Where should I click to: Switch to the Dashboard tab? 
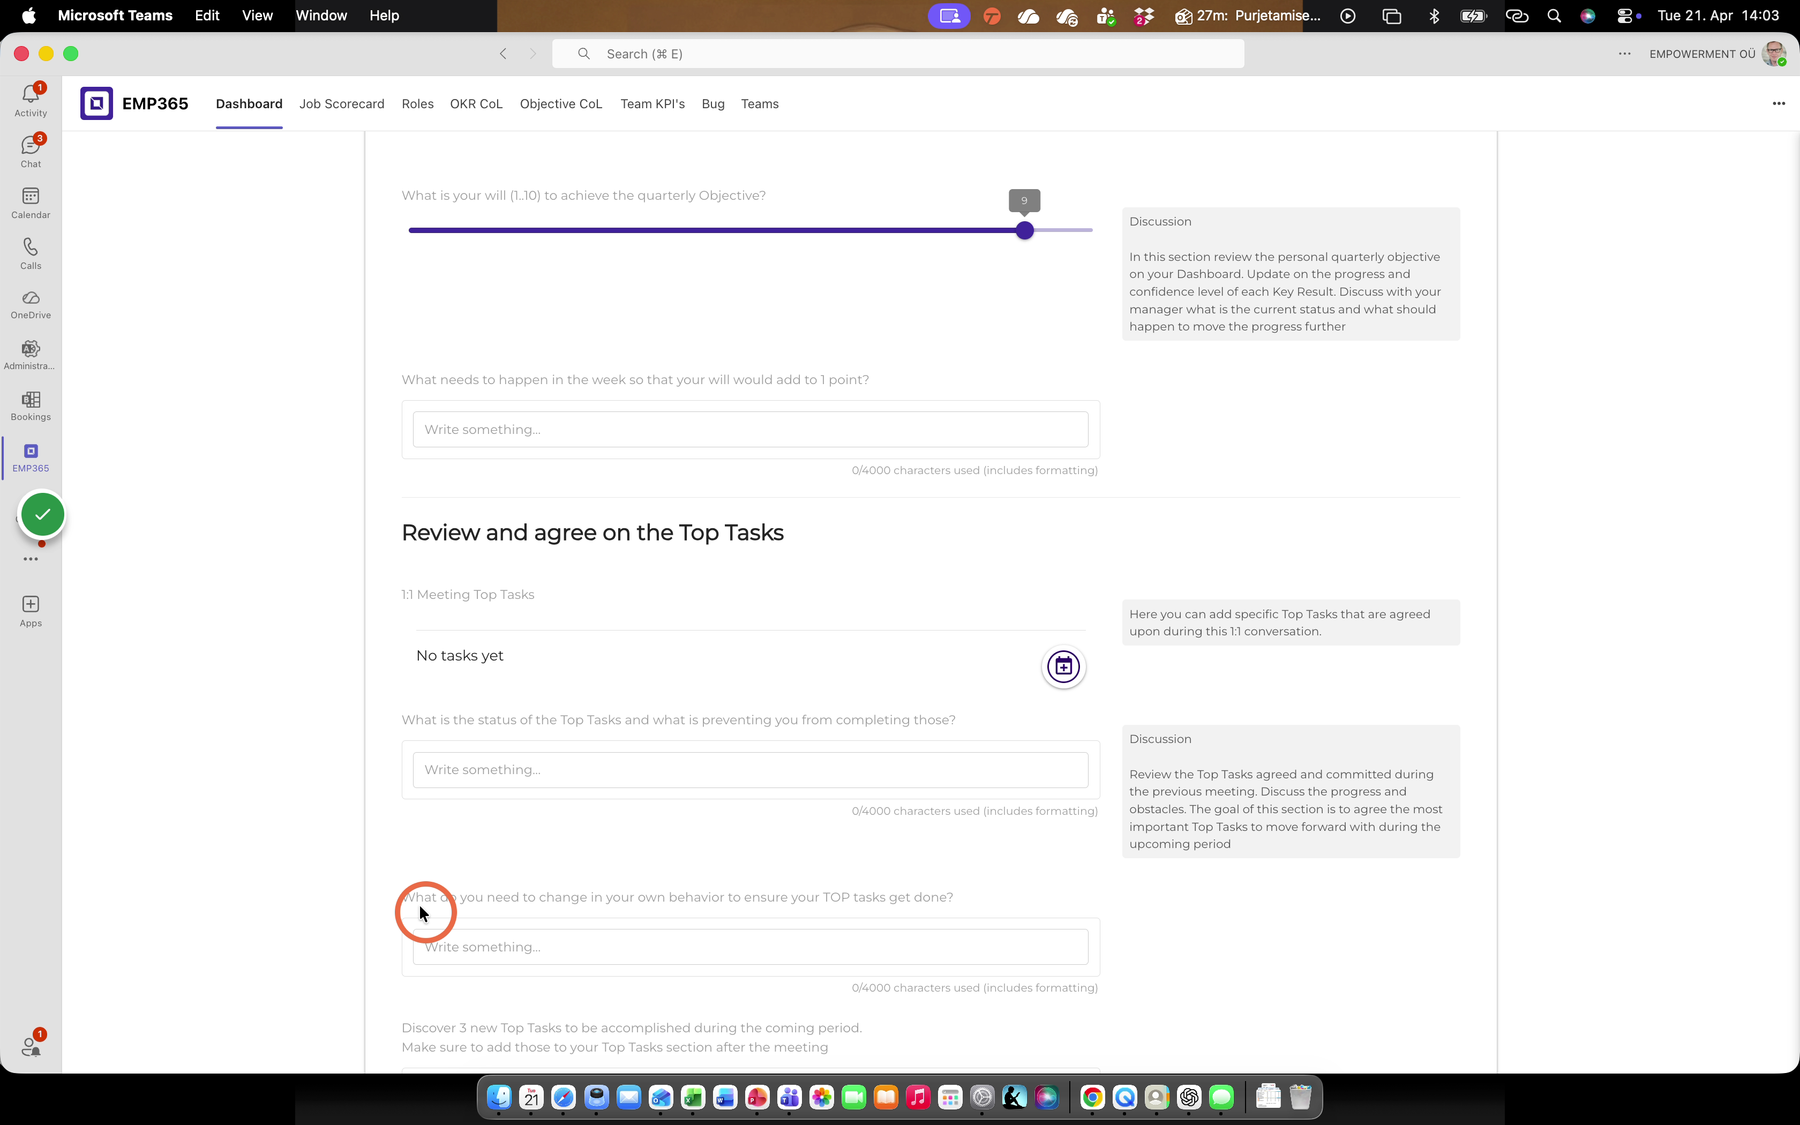click(249, 103)
